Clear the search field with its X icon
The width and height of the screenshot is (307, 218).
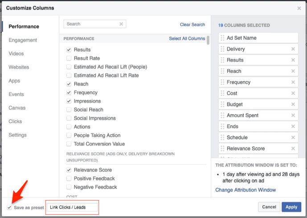(121, 24)
